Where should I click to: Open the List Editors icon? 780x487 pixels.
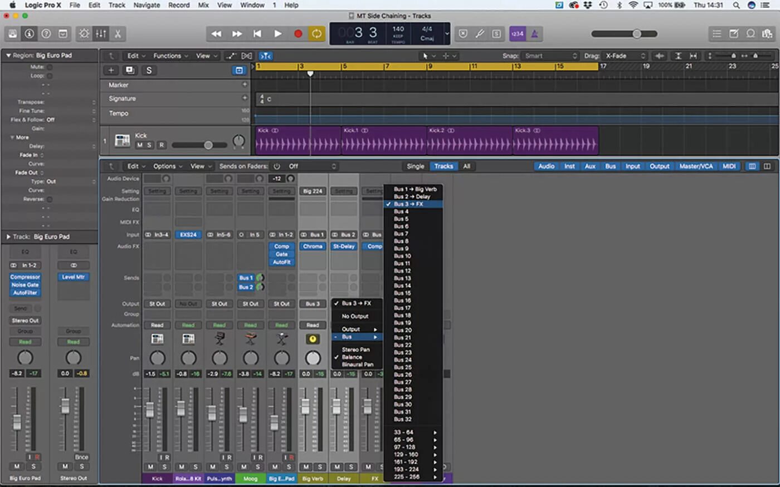point(717,34)
